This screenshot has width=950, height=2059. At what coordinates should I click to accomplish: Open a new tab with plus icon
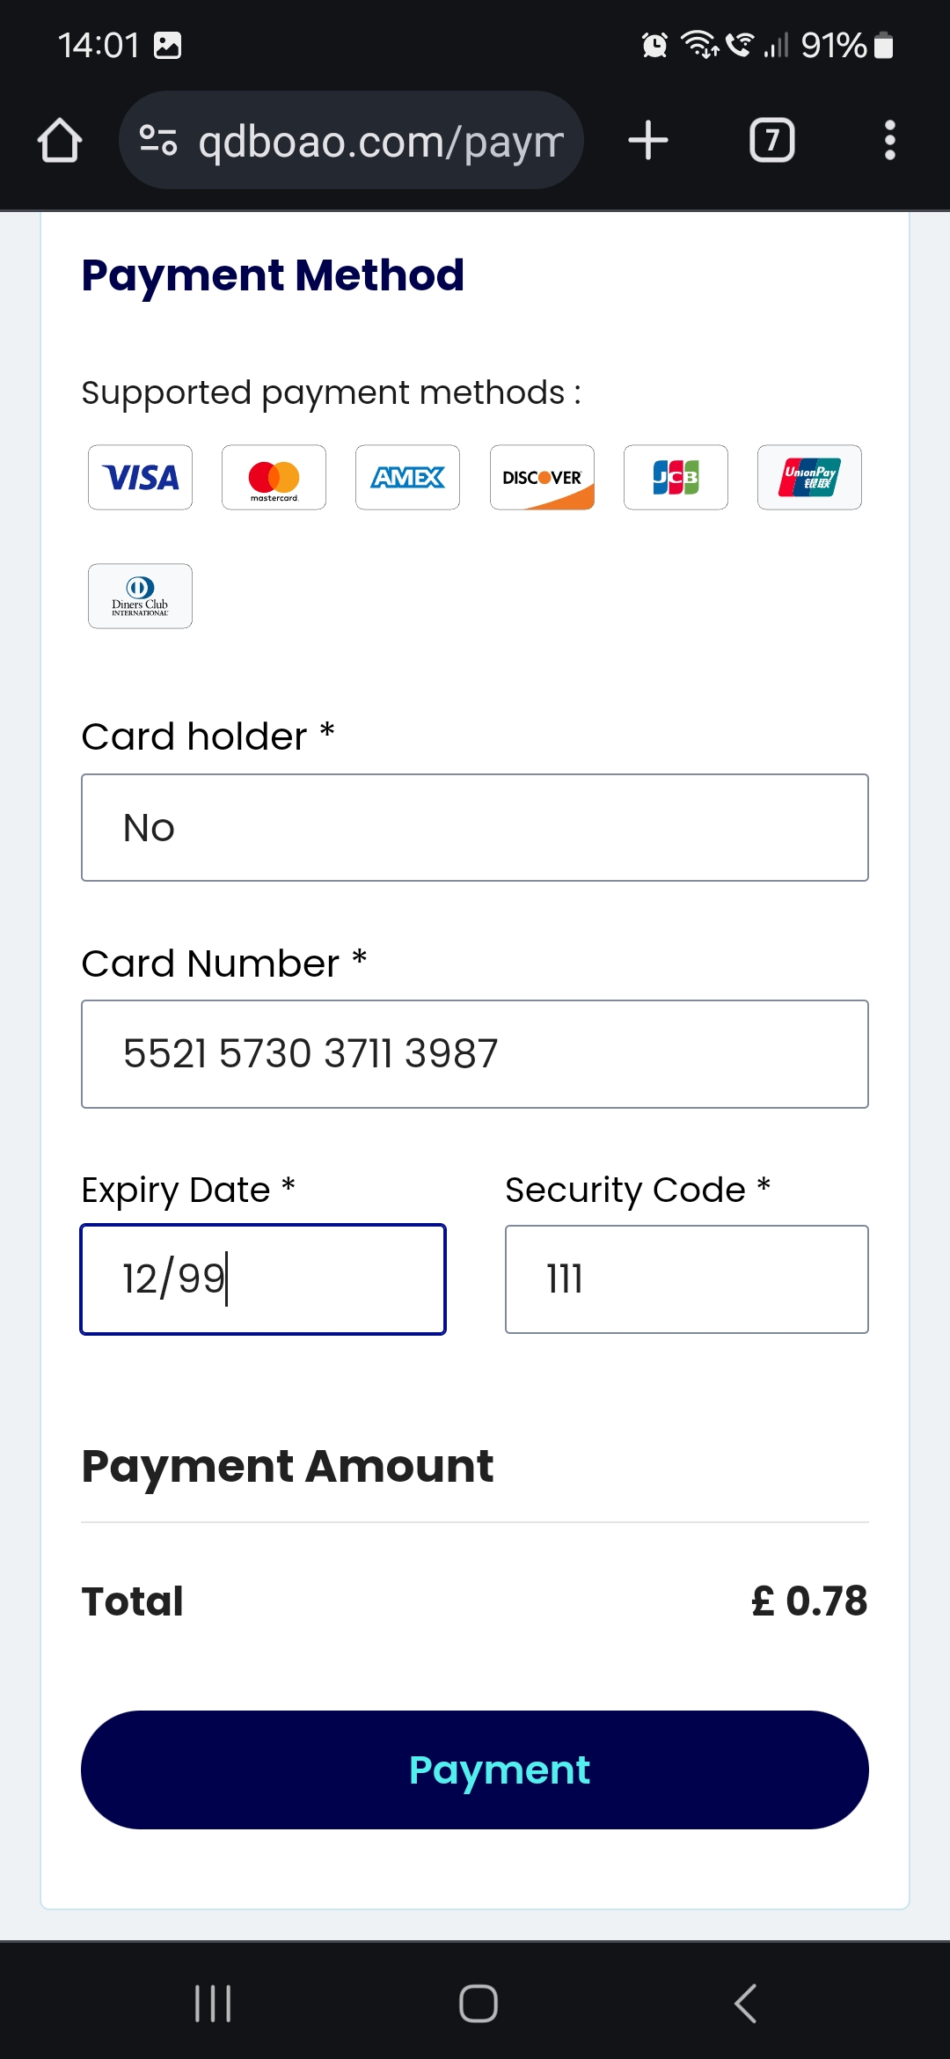coord(648,141)
